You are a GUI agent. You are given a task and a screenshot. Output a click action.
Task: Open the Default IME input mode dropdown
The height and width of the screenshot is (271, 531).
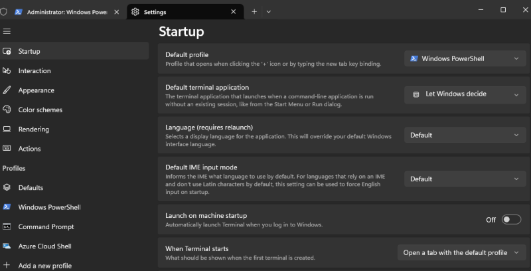(465, 179)
